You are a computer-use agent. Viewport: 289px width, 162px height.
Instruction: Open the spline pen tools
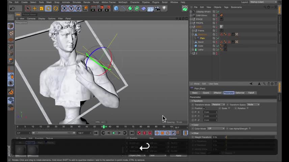click(x=123, y=8)
